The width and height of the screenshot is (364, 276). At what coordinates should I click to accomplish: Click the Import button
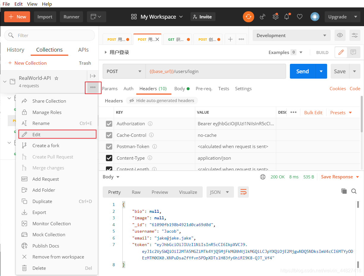point(45,17)
